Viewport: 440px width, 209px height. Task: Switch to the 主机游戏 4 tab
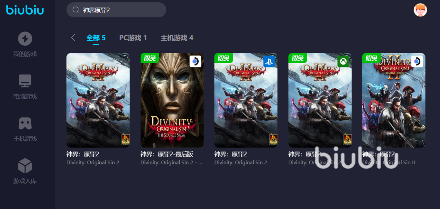coord(177,38)
